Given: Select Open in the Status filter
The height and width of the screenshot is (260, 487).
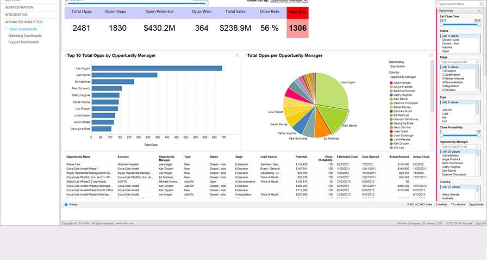Looking at the screenshot, I should [x=446, y=51].
